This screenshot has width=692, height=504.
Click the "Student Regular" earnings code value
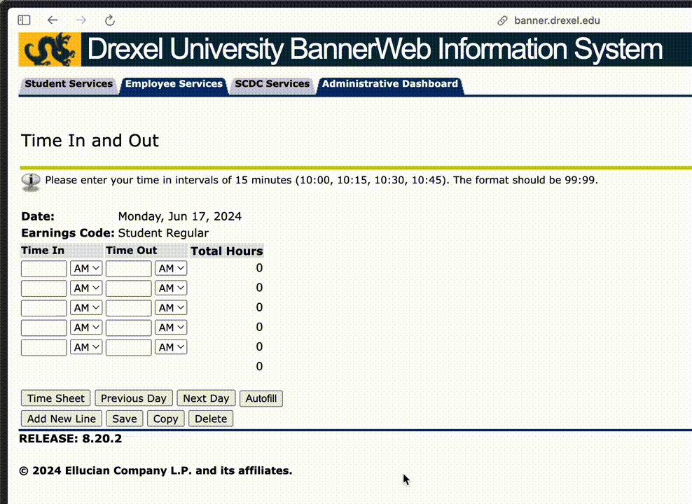pyautogui.click(x=163, y=233)
